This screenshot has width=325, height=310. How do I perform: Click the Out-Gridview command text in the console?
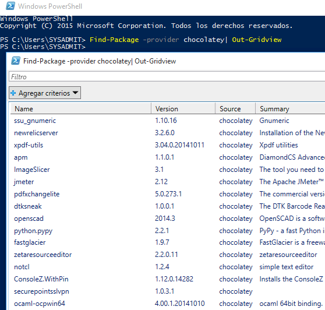point(257,40)
